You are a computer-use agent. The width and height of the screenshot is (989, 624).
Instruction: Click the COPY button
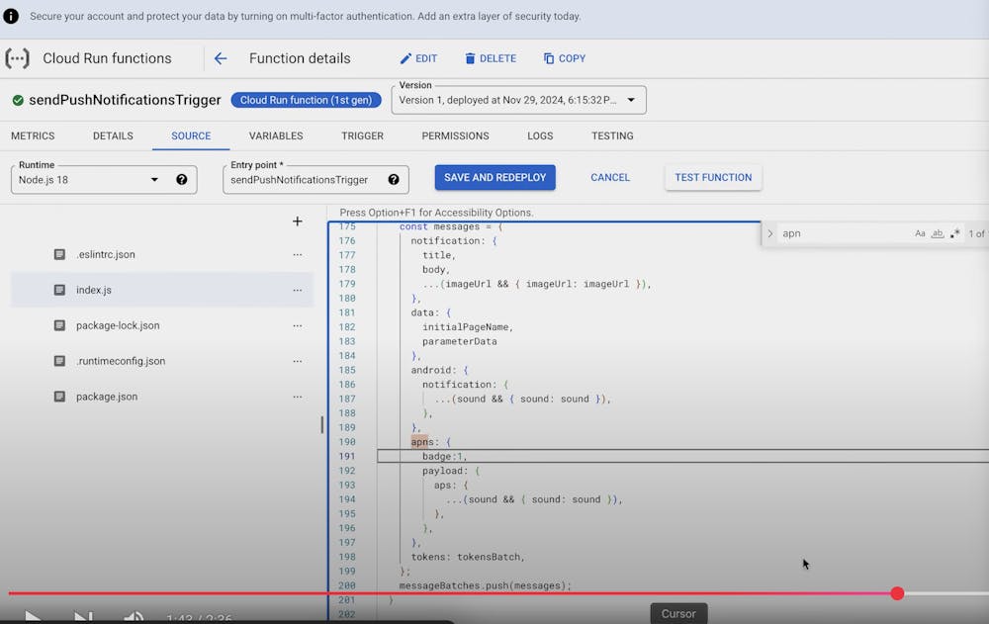565,58
